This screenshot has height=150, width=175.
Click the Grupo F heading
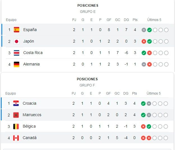point(87,85)
